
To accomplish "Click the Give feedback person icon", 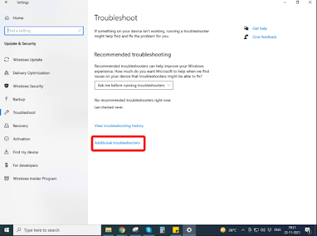I will 246,37.
